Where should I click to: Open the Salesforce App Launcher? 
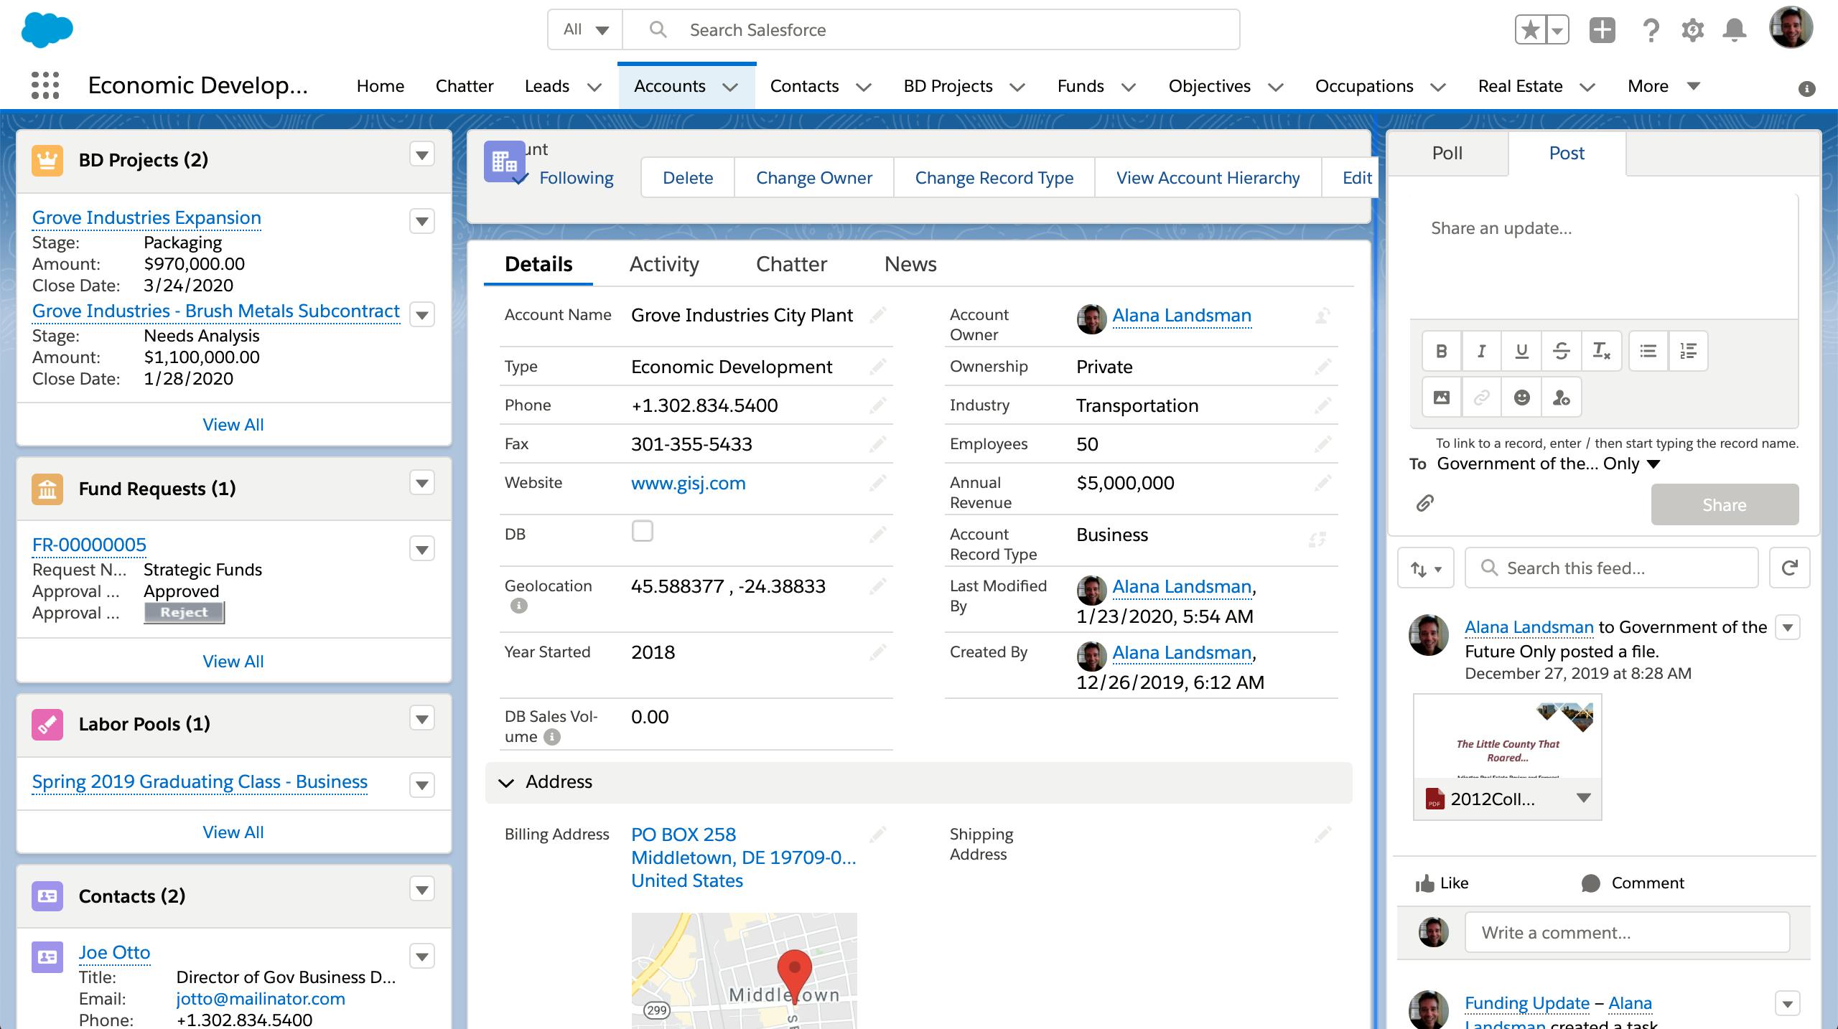[45, 85]
